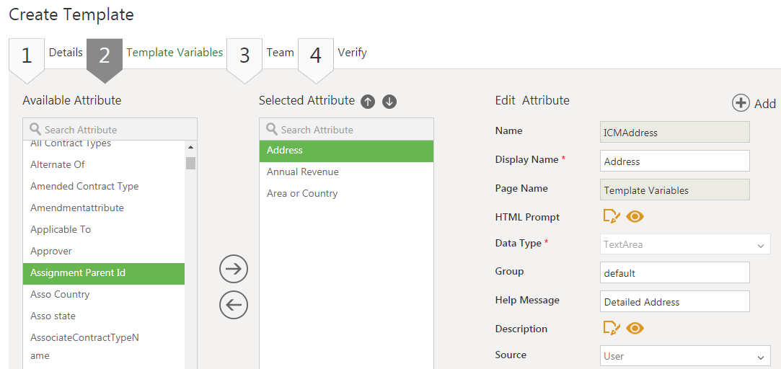Screen dimensions: 781x369
Task: Click the plus Add attribute icon
Action: coord(741,103)
